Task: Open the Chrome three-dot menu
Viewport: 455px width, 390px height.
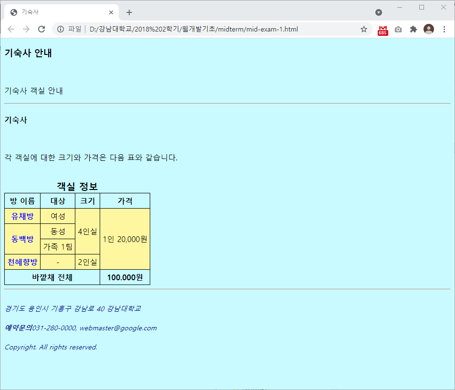Action: coord(445,29)
